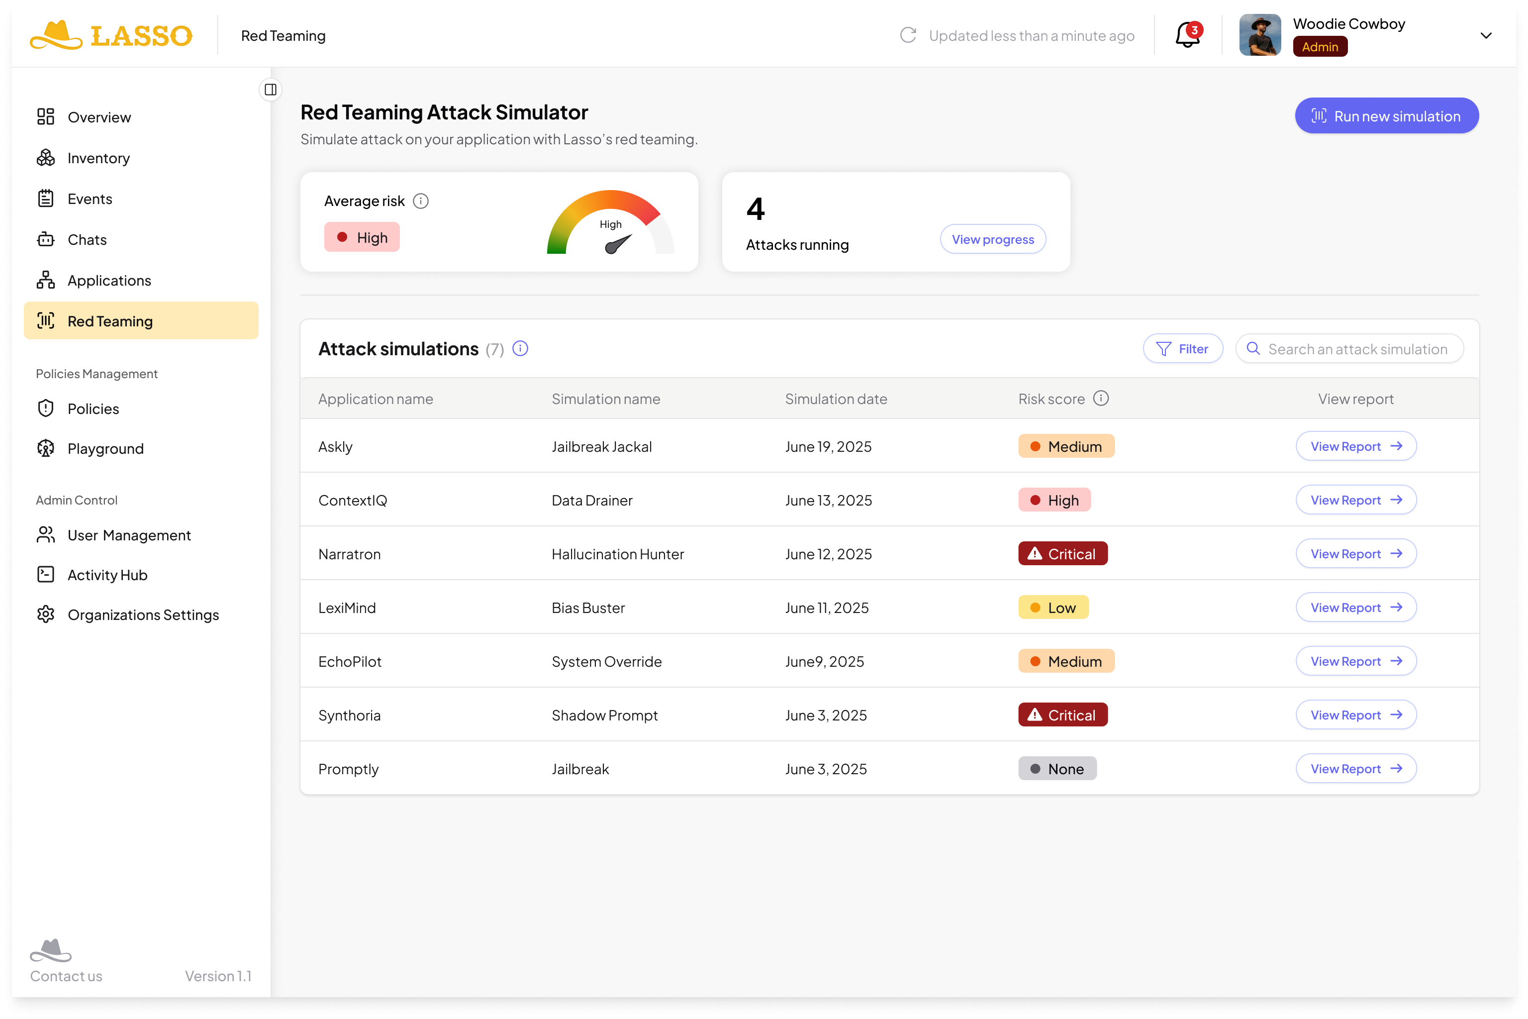Viewport: 1528px width, 1019px height.
Task: Click the LASSO cowboy hat logo
Action: pyautogui.click(x=56, y=34)
